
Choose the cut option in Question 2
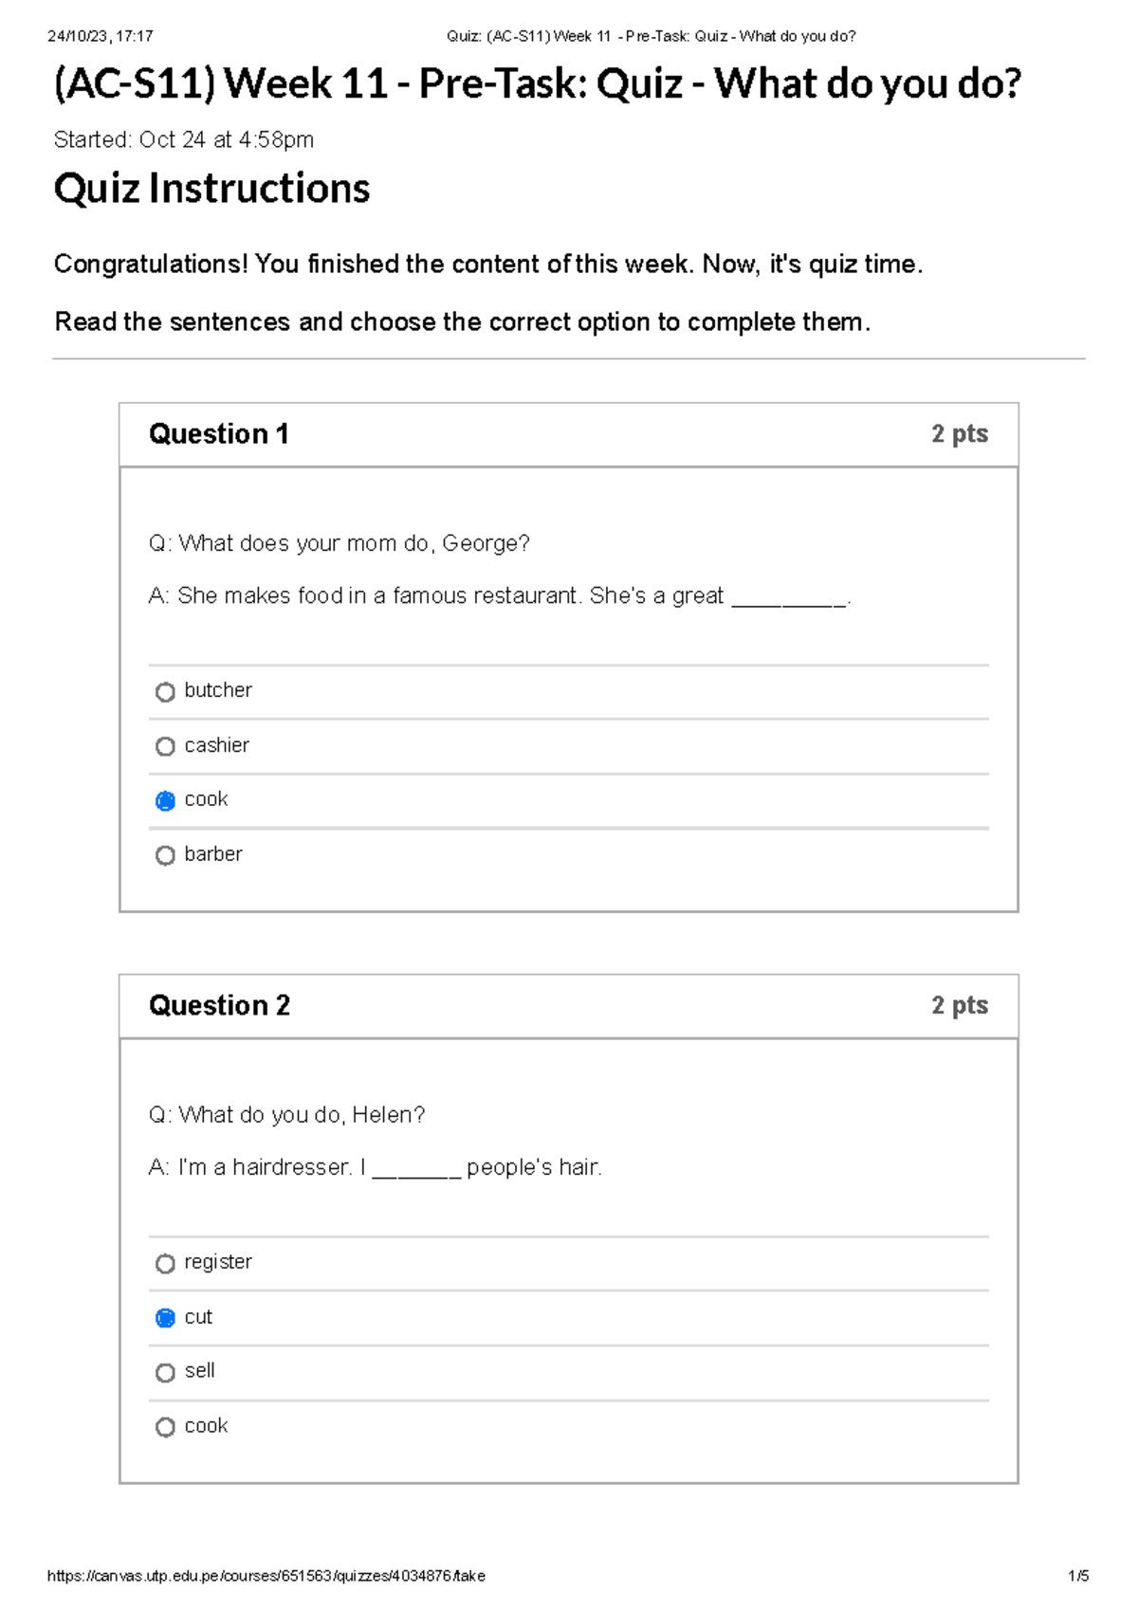166,1317
